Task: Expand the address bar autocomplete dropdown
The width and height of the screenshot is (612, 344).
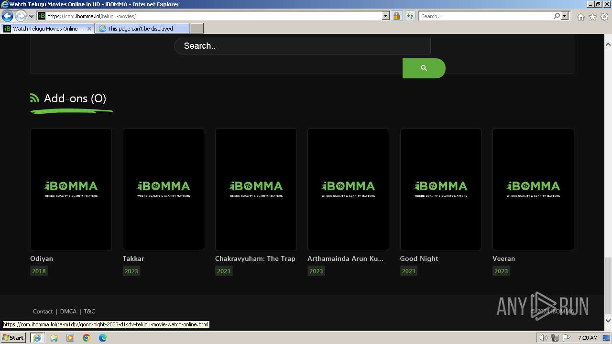Action: [386, 16]
